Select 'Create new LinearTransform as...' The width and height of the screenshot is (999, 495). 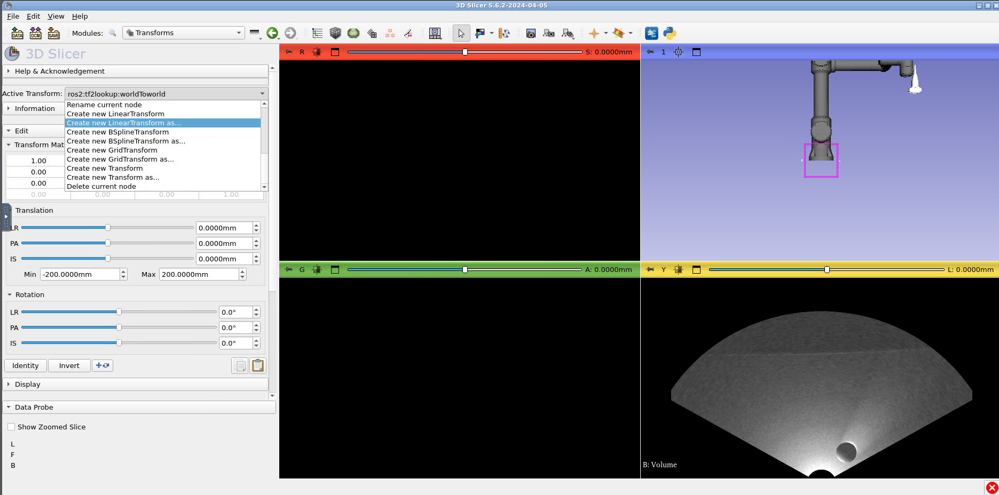point(163,123)
